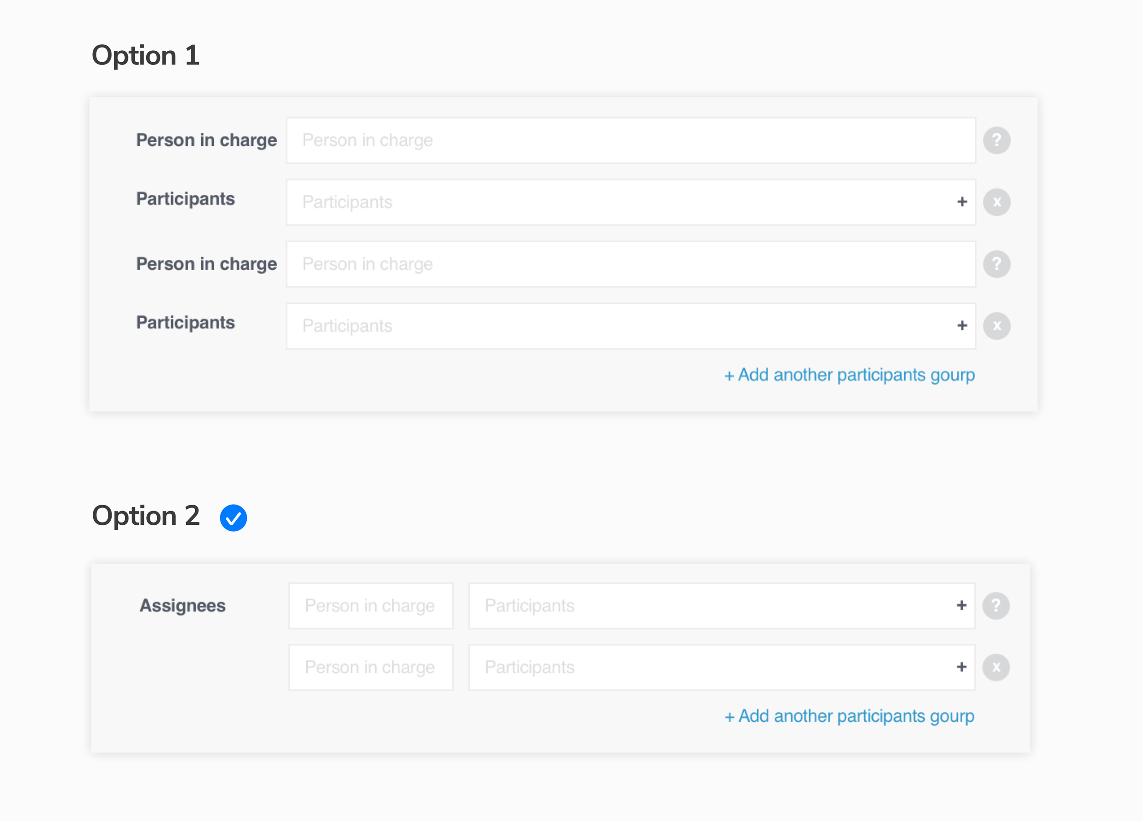Screen dimensions: 1143x821
Task: Click help icon next to Assignees first row
Action: click(x=995, y=605)
